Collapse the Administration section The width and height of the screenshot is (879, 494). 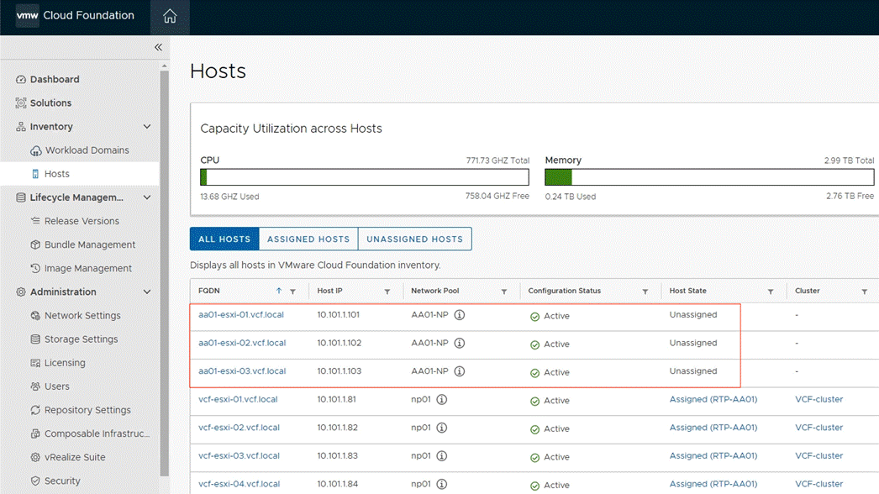click(147, 292)
